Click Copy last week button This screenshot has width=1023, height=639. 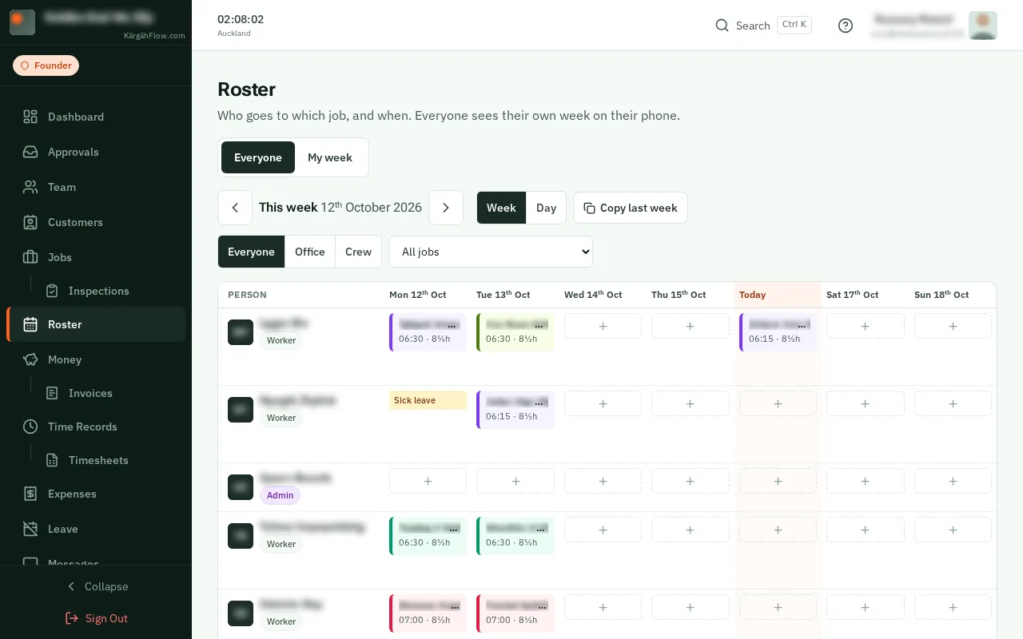pyautogui.click(x=631, y=208)
